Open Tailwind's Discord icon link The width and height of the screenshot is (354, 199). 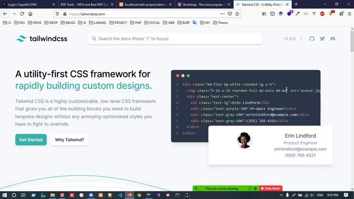coord(332,39)
